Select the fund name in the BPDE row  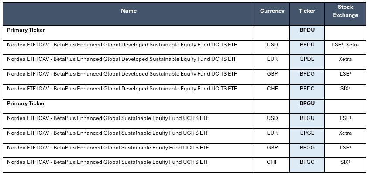point(122,59)
